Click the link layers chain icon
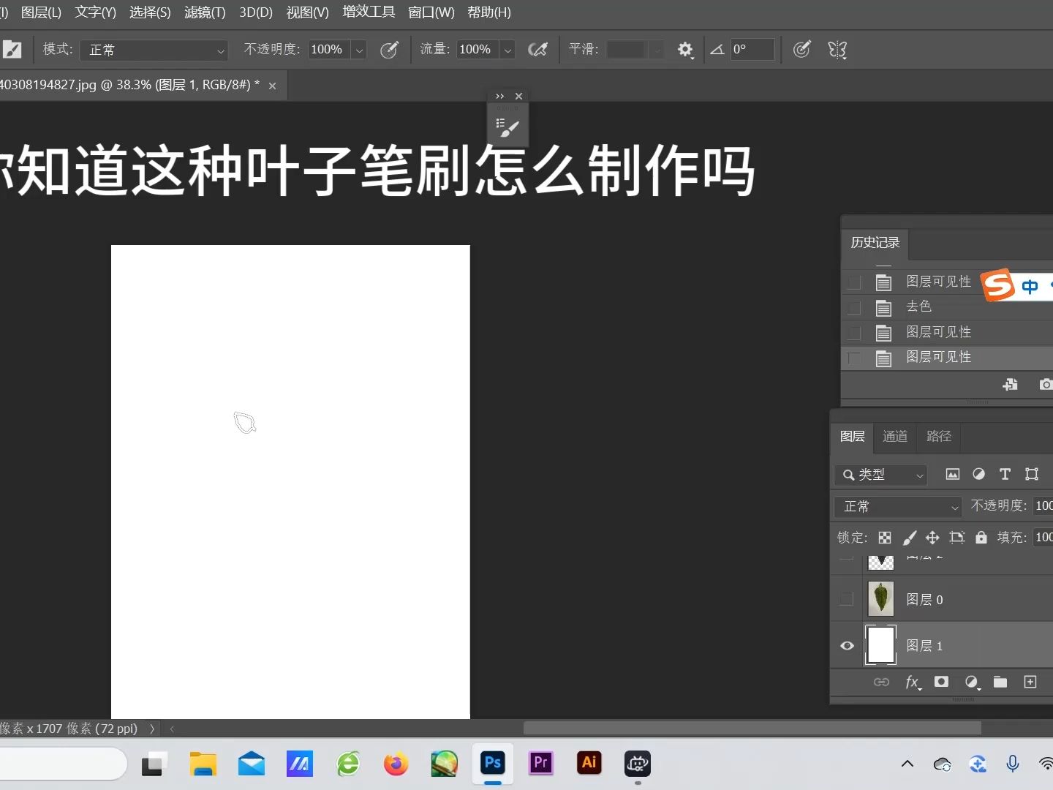 [881, 682]
